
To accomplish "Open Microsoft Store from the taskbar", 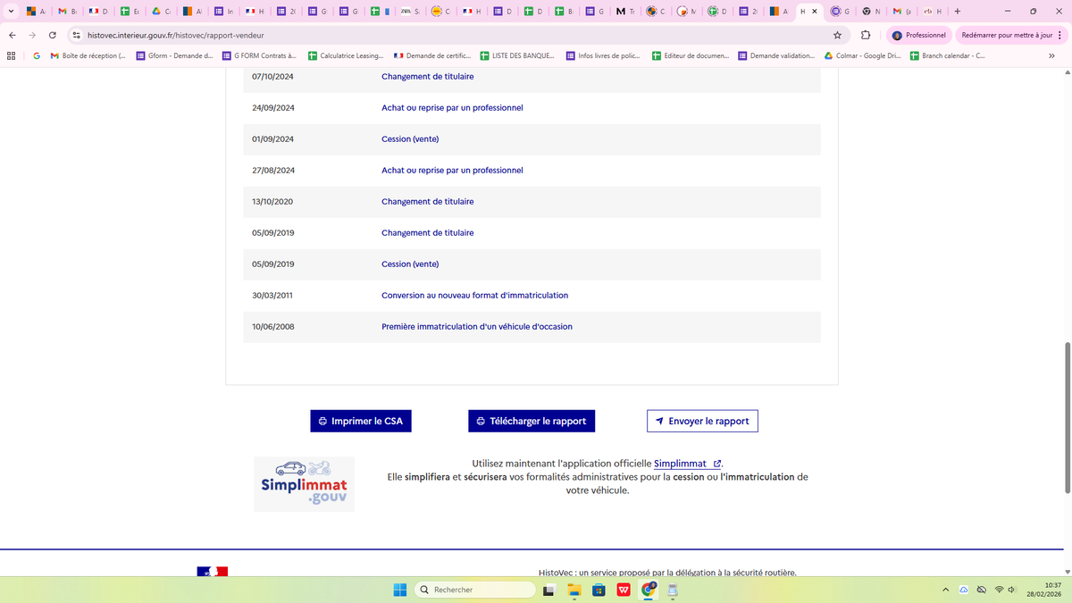I will click(599, 590).
